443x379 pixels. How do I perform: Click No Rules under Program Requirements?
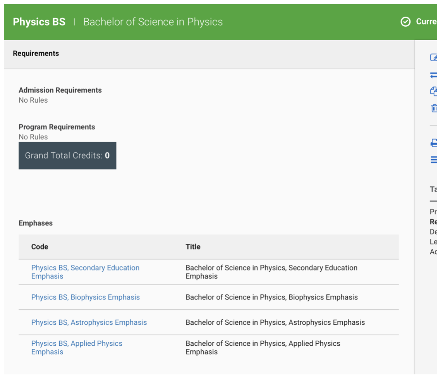pos(33,137)
